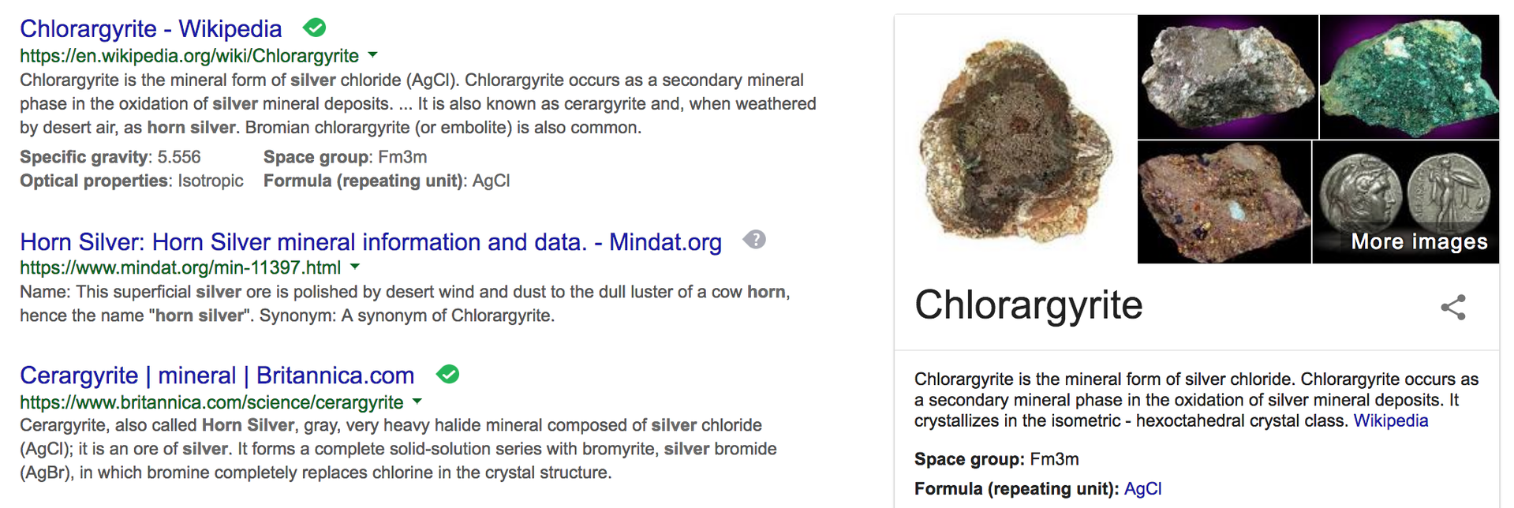Screen dimensions: 1514x508
Task: Expand dropdown arrow after Wikipedia URL
Action: [373, 55]
